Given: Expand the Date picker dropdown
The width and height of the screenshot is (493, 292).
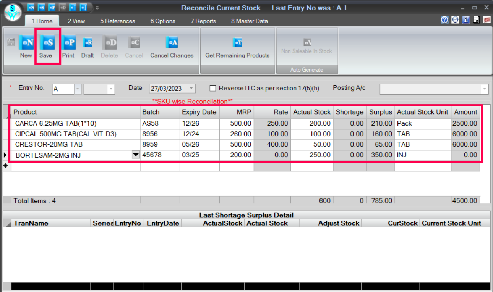Looking at the screenshot, I should click(x=191, y=89).
